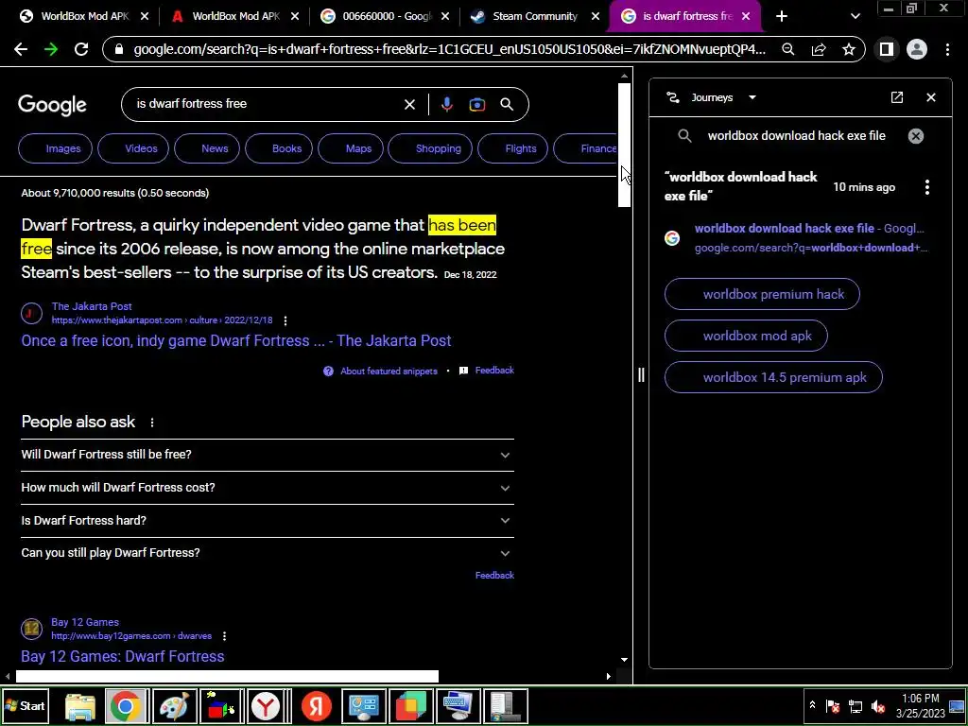Bookmark this page with star
The height and width of the screenshot is (726, 968).
pos(849,49)
